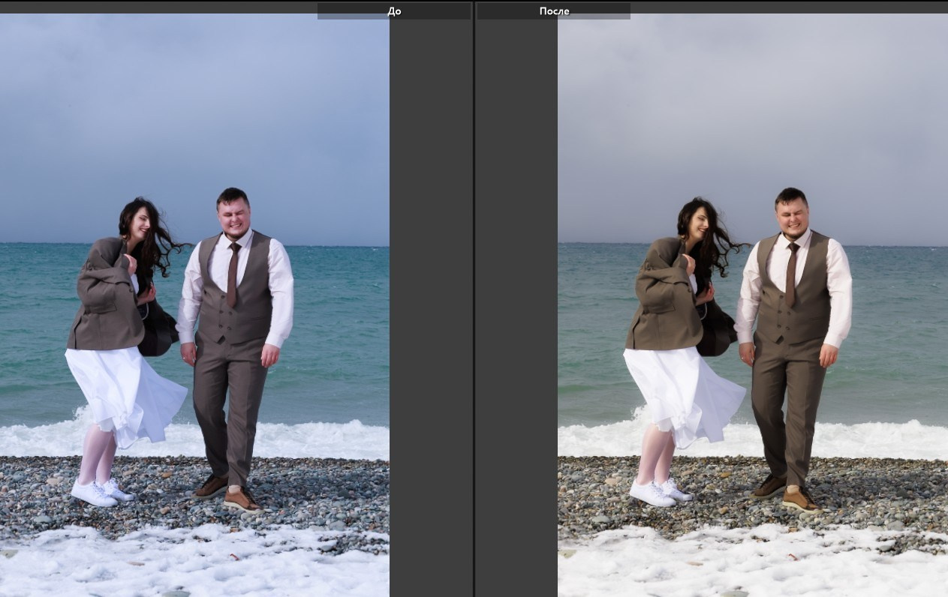Click the man's tie in After photo
Screen dimensions: 948x597
coord(791,273)
